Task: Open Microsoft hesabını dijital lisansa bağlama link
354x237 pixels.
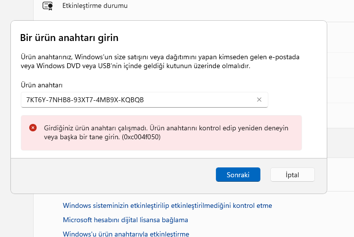Action: pyautogui.click(x=125, y=220)
